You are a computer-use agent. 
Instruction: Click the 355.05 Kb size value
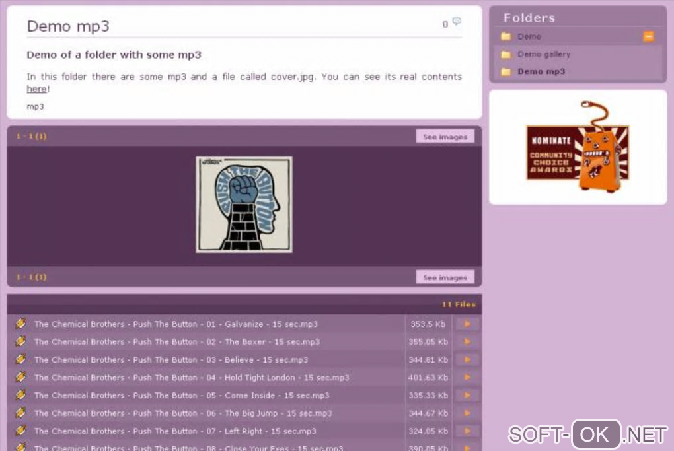tap(428, 342)
